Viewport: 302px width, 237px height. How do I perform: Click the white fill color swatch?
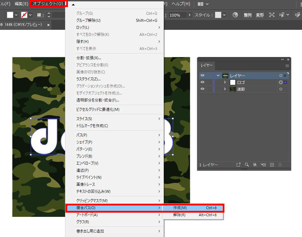tap(10, 15)
